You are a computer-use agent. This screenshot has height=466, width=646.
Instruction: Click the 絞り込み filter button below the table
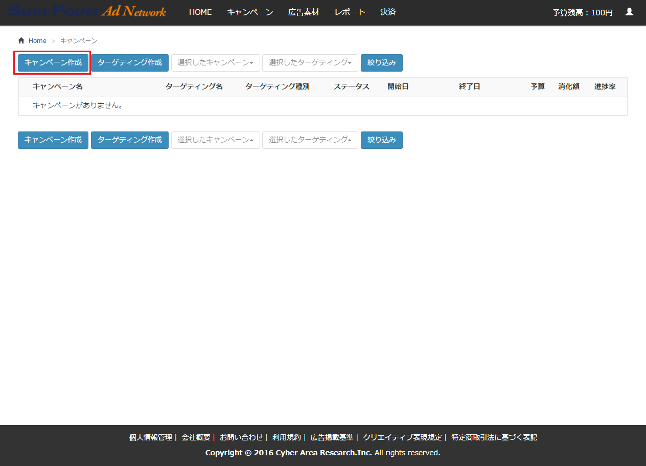coord(381,140)
